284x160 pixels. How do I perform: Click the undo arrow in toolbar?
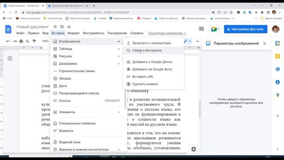[8, 41]
